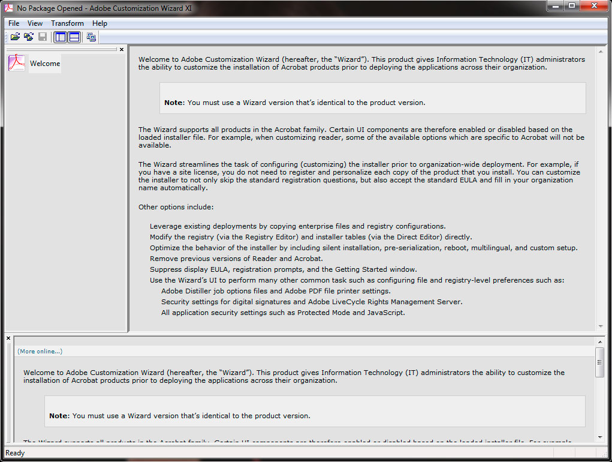Screen dimensions: 612x462
Task: Click the networked computers toolbar icon
Action: click(x=91, y=37)
